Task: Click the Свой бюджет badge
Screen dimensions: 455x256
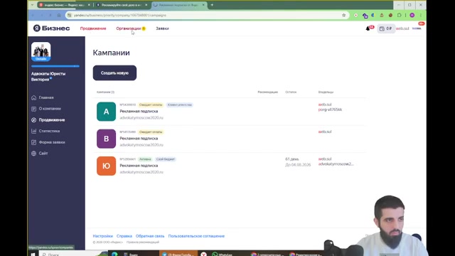Action: coord(166,159)
